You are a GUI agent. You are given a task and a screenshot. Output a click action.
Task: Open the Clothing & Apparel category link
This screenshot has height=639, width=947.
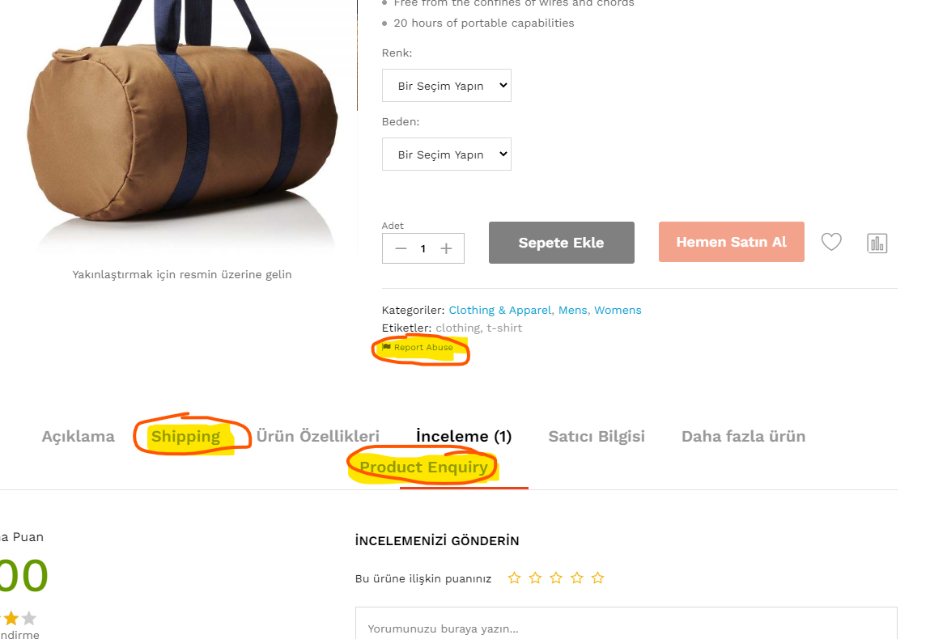coord(500,310)
